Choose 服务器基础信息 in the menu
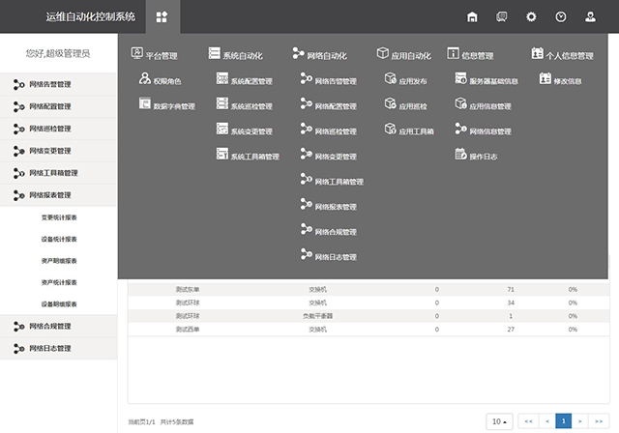Viewport: 619px width, 433px height. tap(493, 81)
